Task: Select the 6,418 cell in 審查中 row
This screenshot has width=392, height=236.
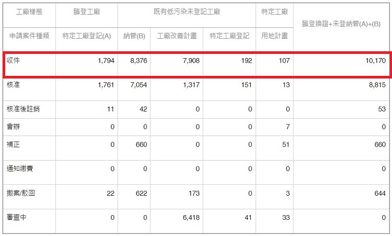Action: pyautogui.click(x=188, y=217)
